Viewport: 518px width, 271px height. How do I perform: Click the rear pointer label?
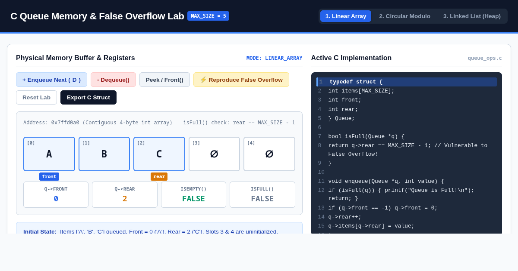click(159, 176)
